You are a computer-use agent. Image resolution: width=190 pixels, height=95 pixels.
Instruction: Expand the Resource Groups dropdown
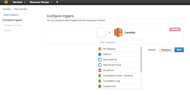tap(41, 2)
